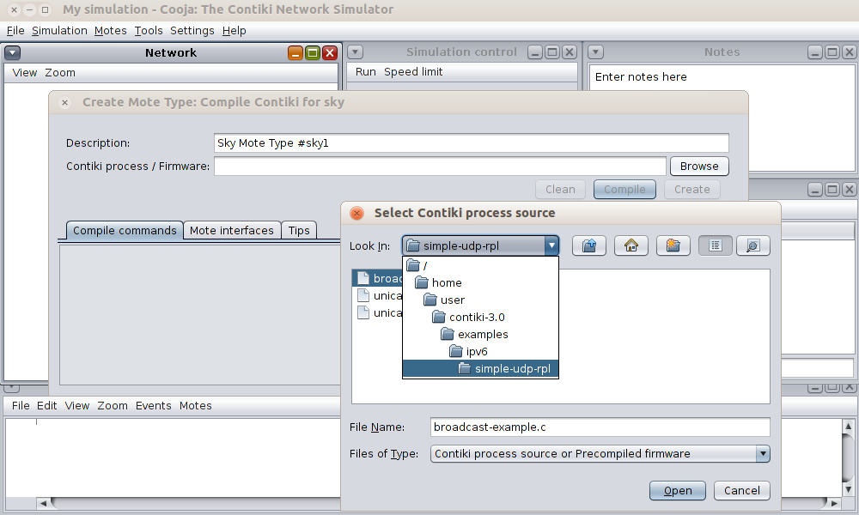This screenshot has width=859, height=515.
Task: Open the Edit menu in bottom panel
Action: point(46,405)
